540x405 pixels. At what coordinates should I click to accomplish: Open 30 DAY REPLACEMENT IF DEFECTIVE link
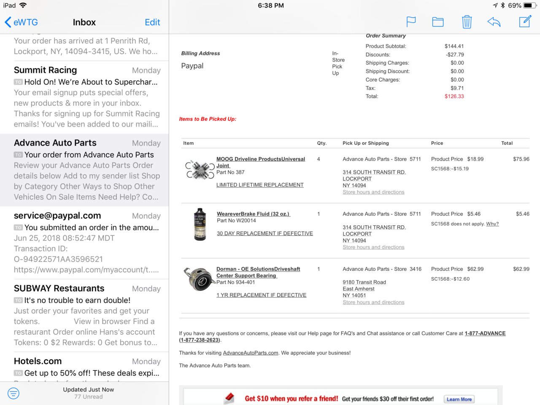[x=265, y=234]
